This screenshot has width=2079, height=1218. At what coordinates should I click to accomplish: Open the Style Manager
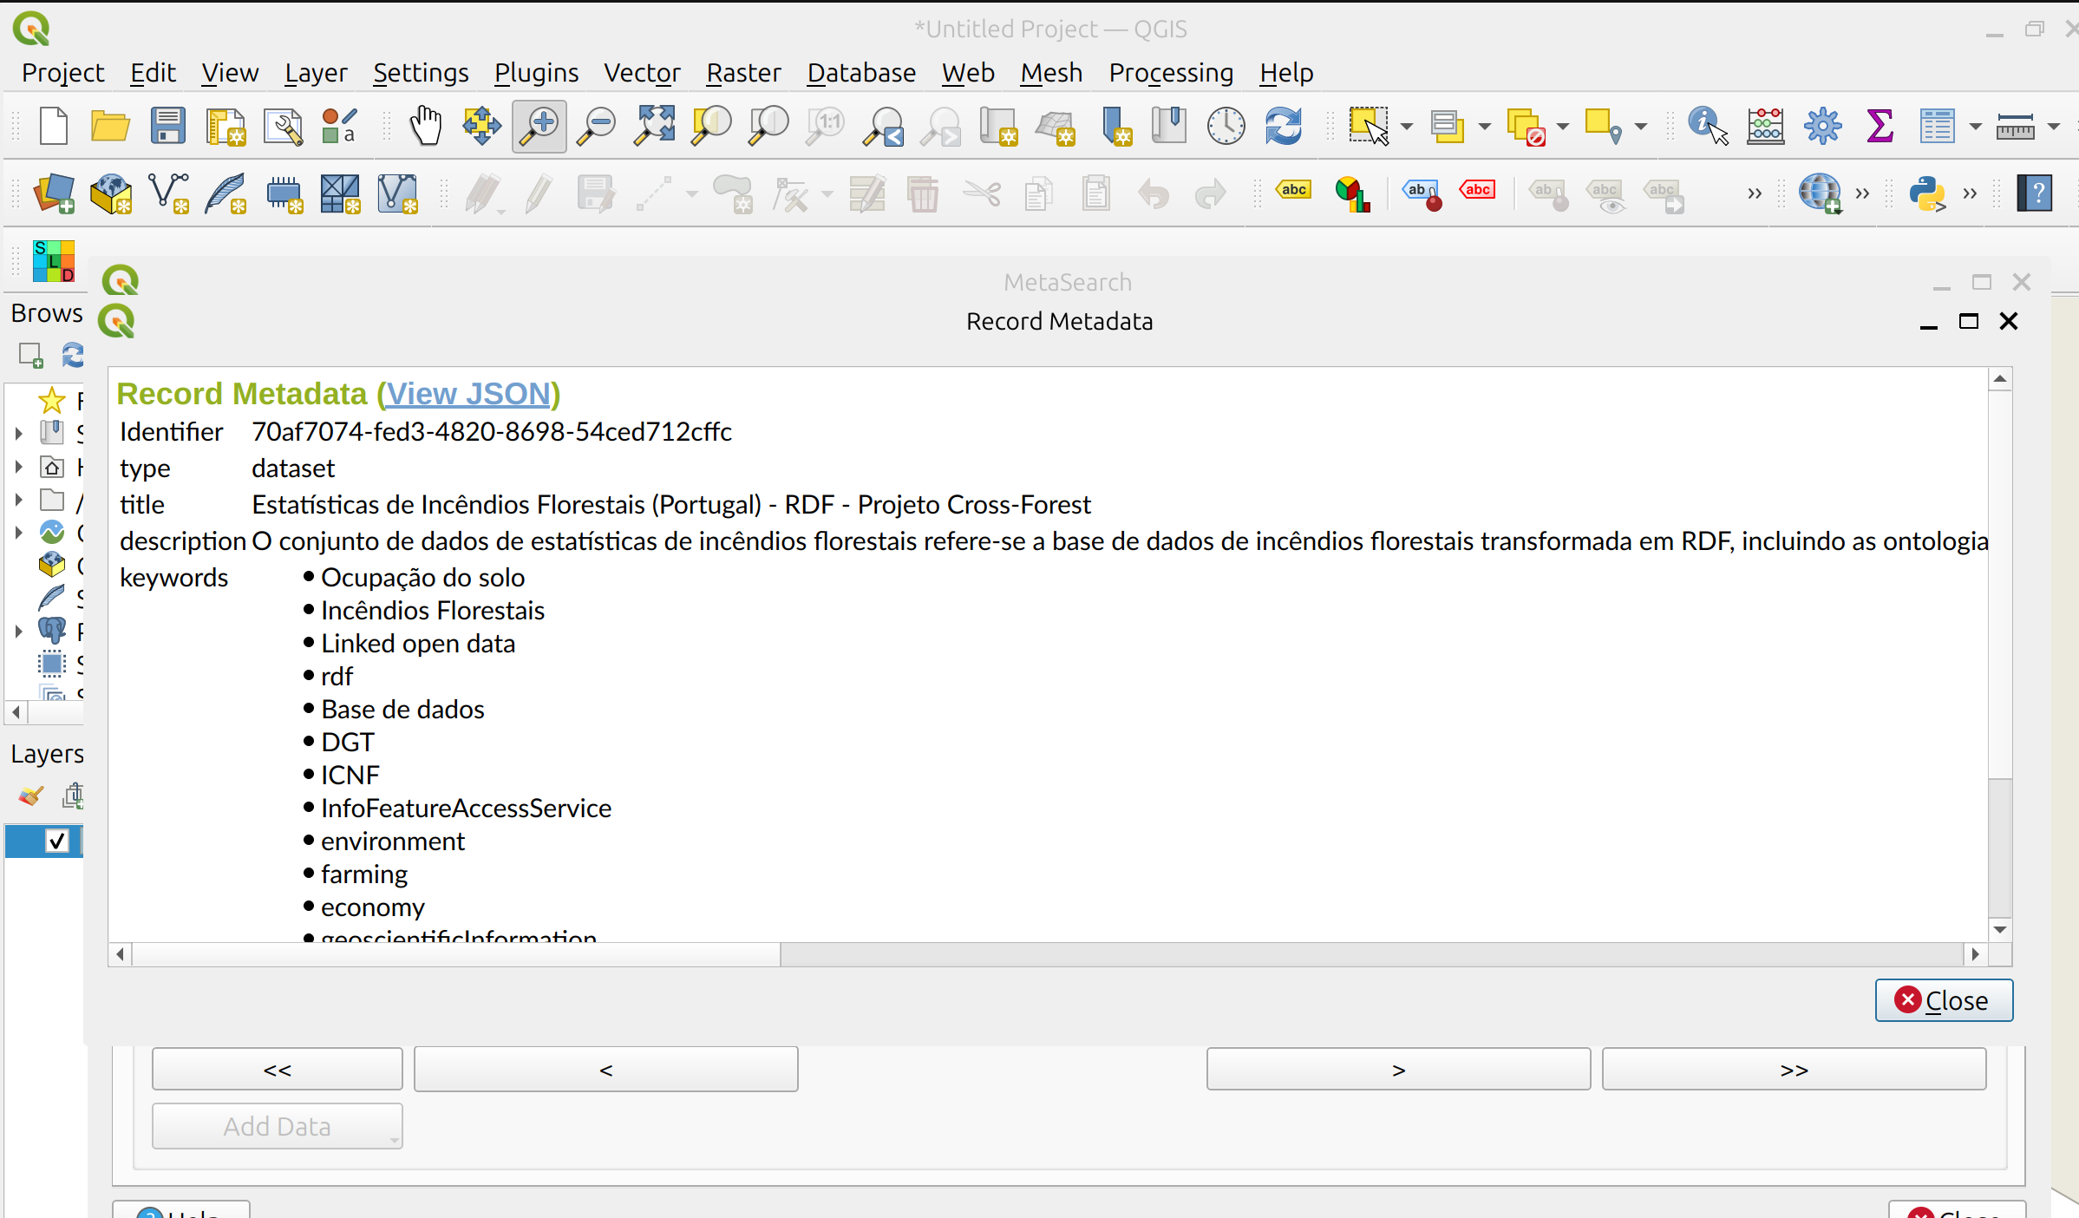click(x=338, y=126)
